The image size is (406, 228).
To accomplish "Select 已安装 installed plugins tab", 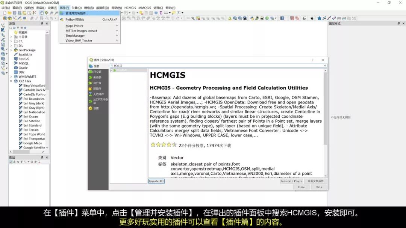I will pyautogui.click(x=98, y=72).
